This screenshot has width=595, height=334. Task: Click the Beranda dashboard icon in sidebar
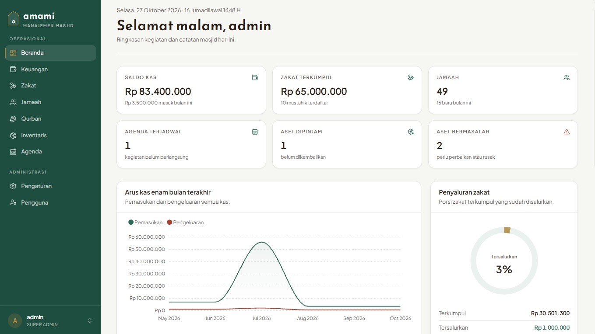[13, 53]
